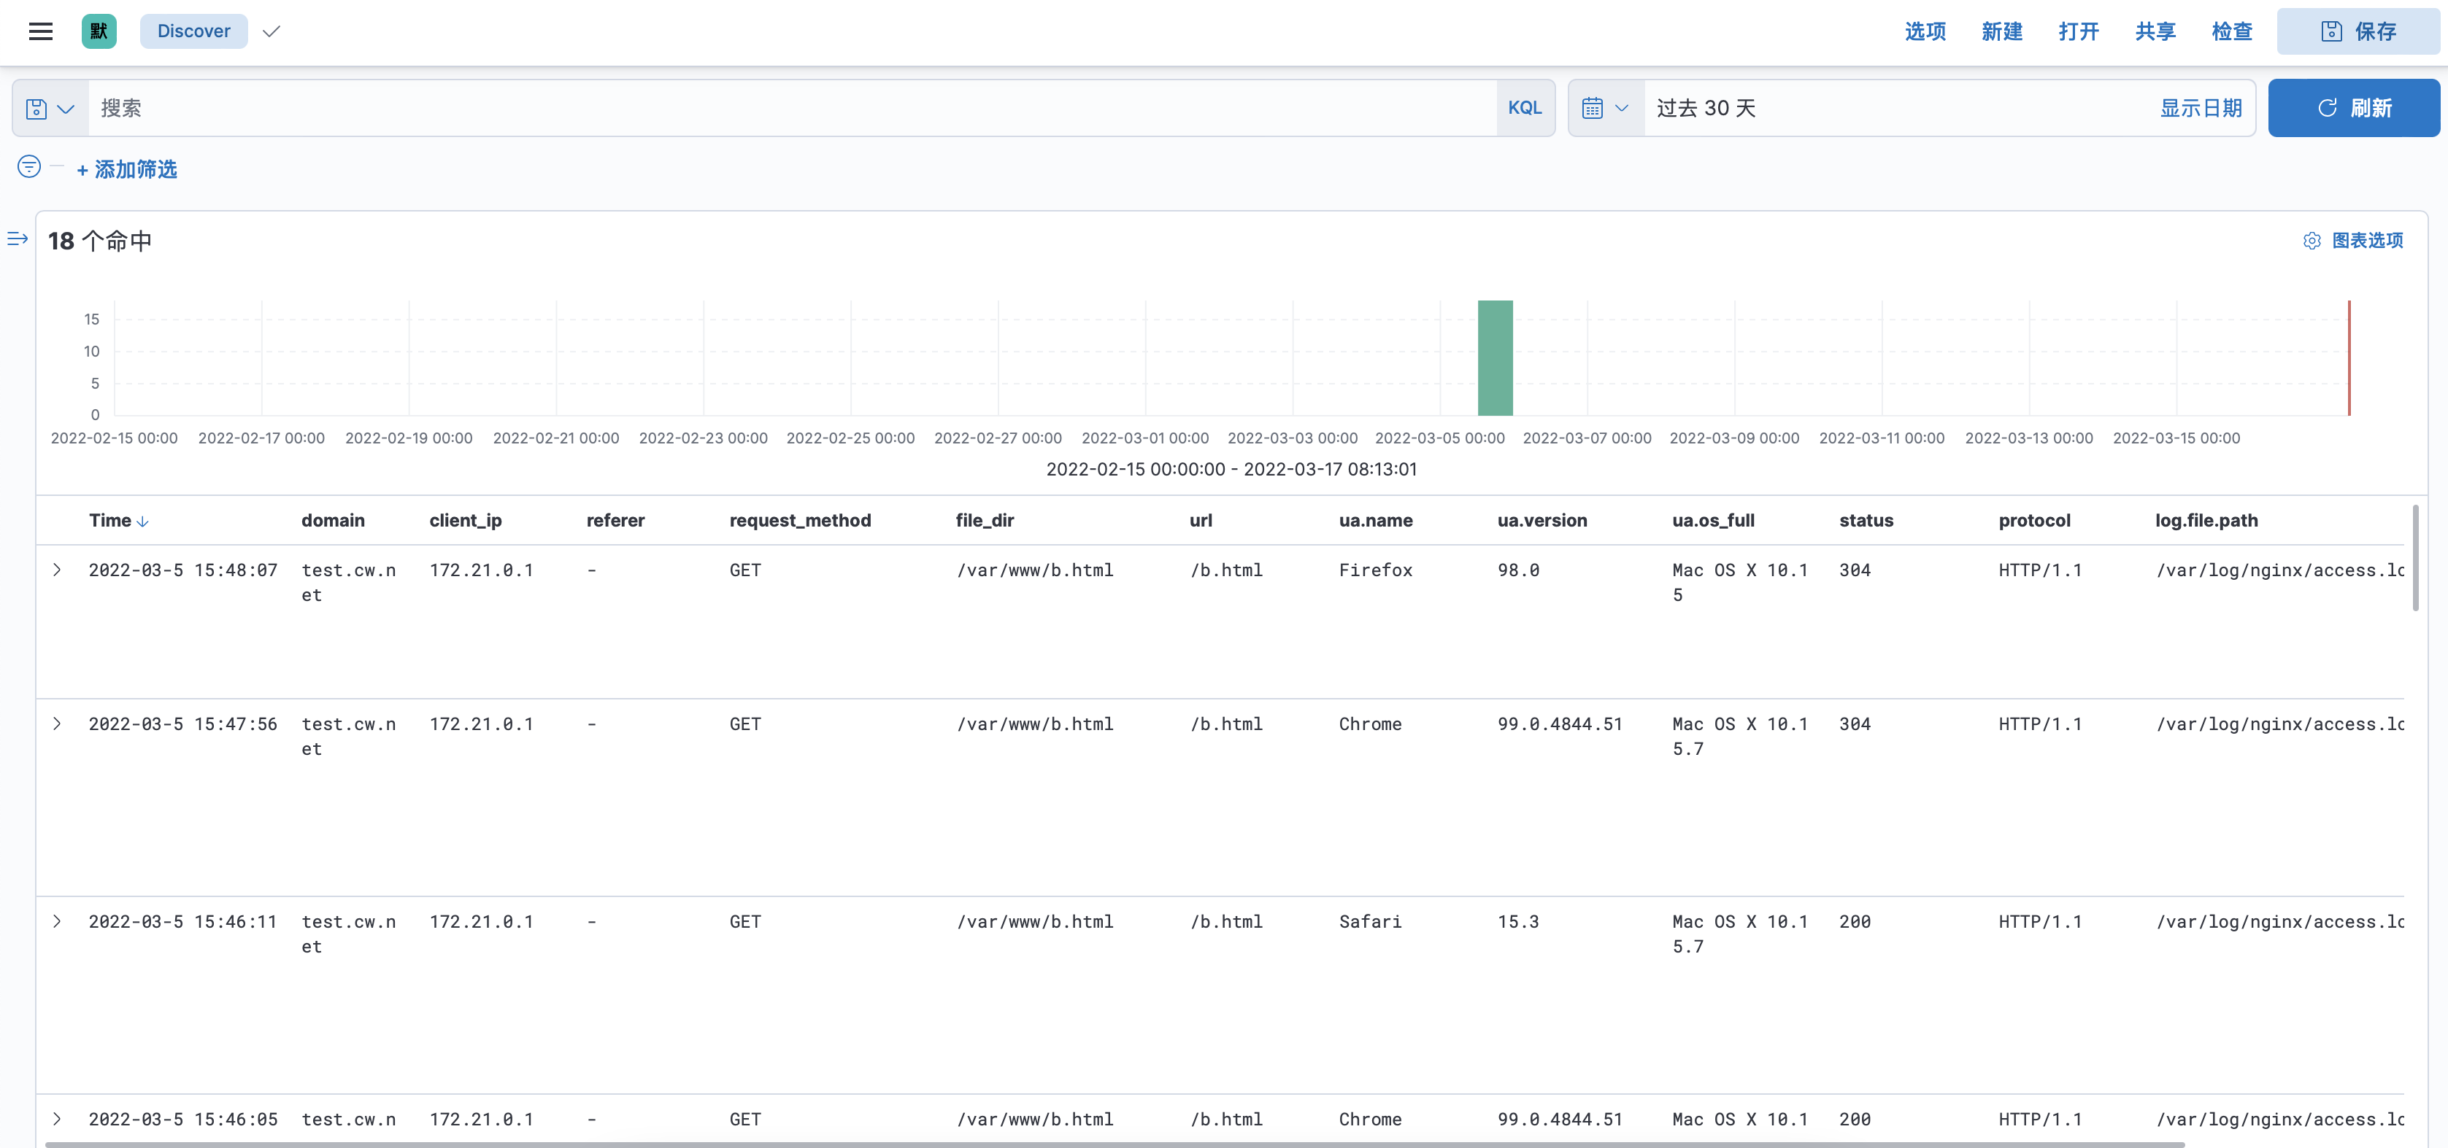Expand the 15:47:56 document row
The height and width of the screenshot is (1148, 2448).
click(x=57, y=724)
